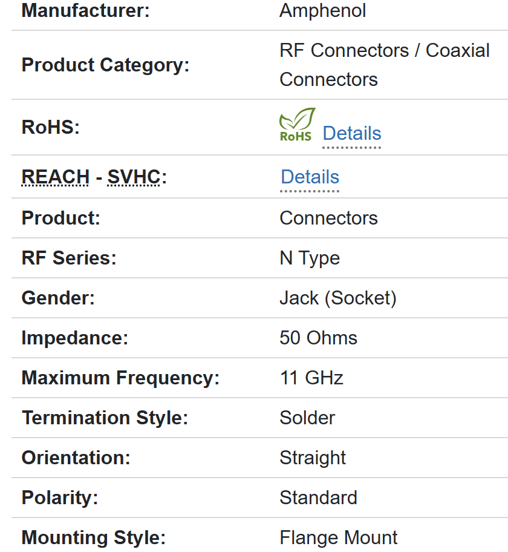Select the Solder termination style value

[307, 418]
